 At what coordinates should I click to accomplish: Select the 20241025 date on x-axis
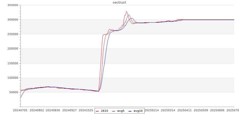click(86, 110)
